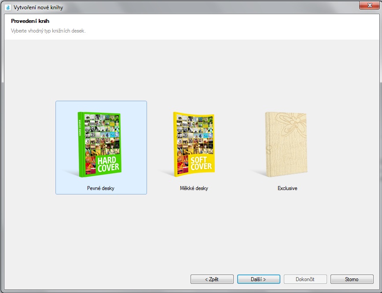Screen dimensions: 382x293
Task: Continue with the 'Další >' button
Action: click(259, 279)
